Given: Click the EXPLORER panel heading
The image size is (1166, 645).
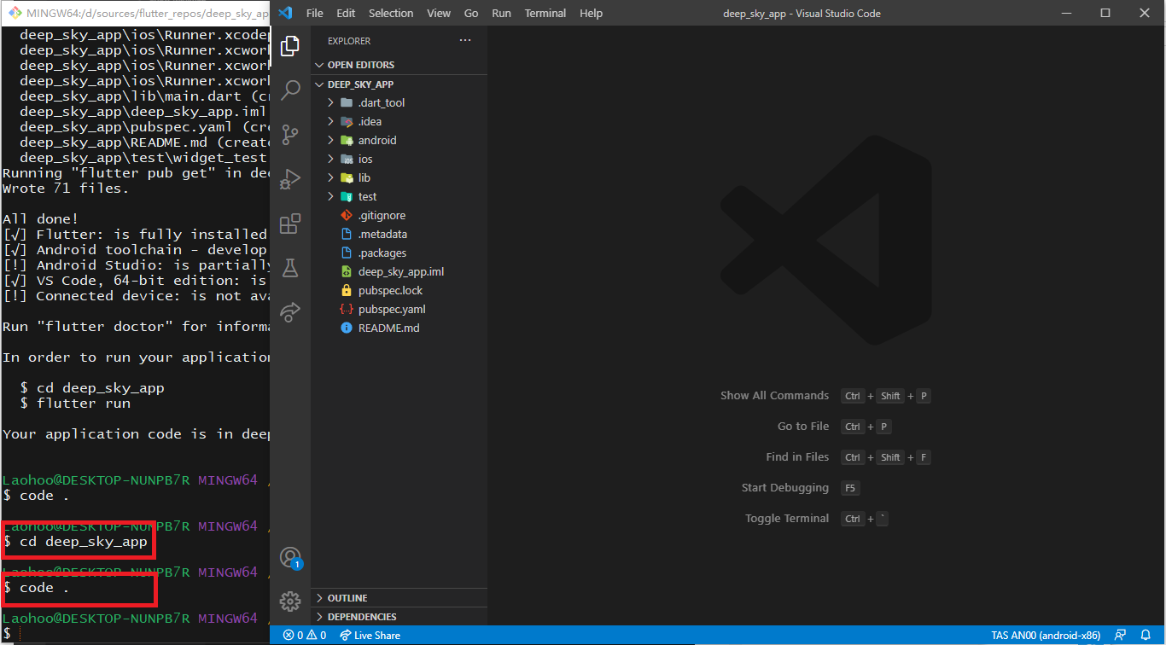Looking at the screenshot, I should (x=349, y=40).
